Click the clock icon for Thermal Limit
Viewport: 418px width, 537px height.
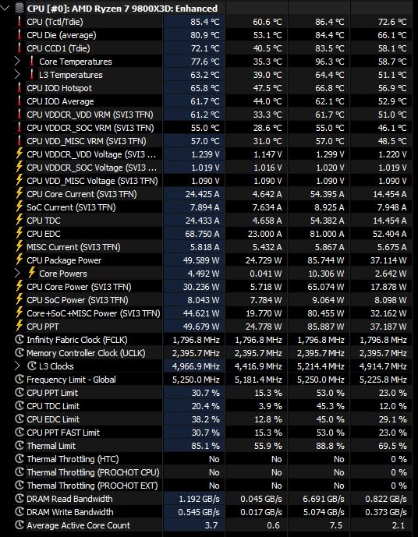[19, 446]
